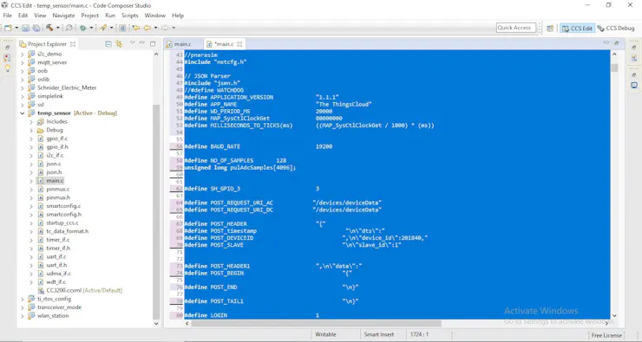
Task: Click into the Quick Access field
Action: (x=516, y=28)
